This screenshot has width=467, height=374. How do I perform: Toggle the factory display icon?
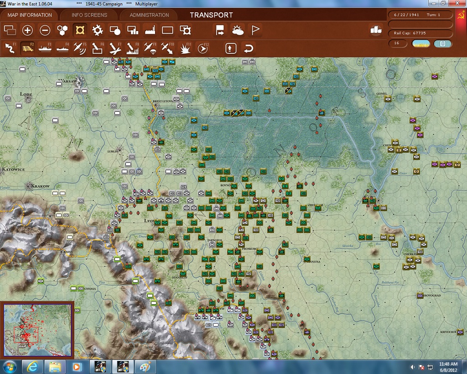pyautogui.click(x=150, y=30)
